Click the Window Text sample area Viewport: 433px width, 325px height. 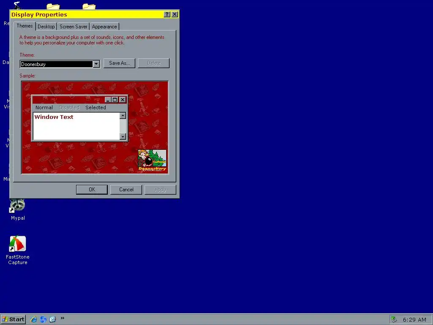(x=77, y=126)
